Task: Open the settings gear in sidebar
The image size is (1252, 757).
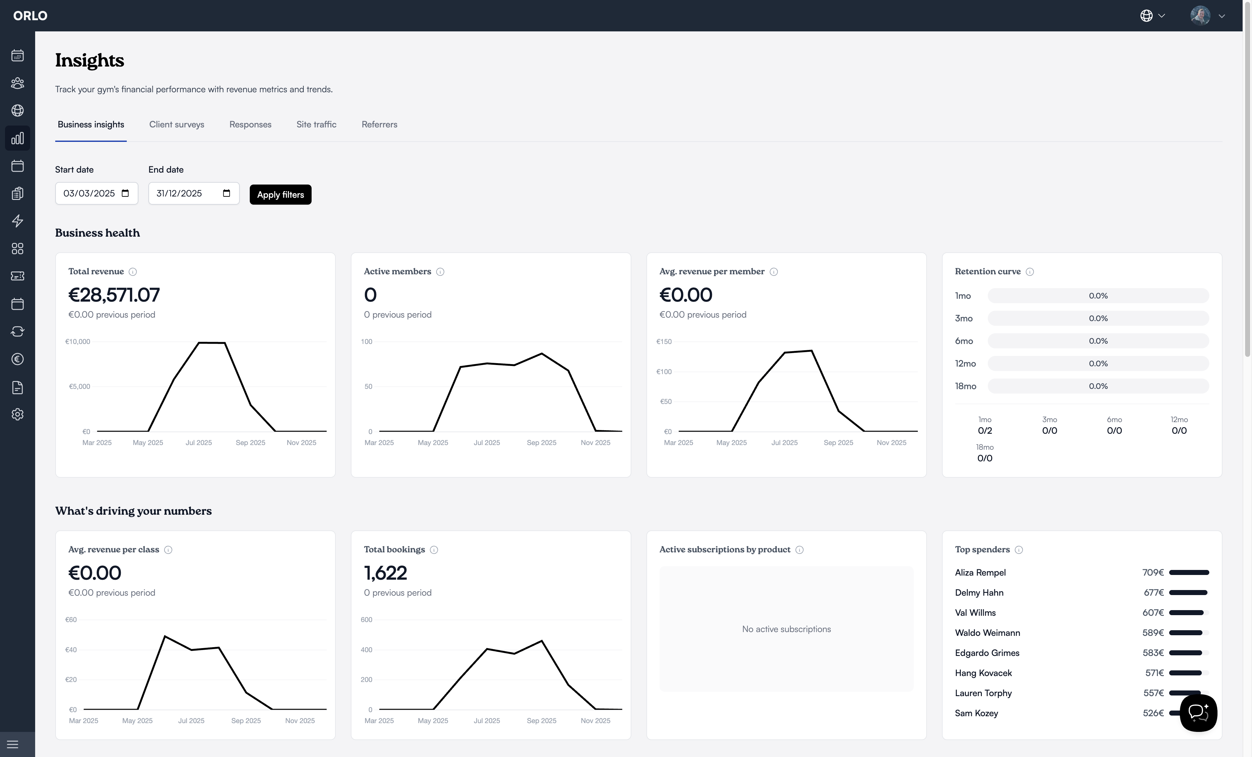Action: click(x=17, y=415)
